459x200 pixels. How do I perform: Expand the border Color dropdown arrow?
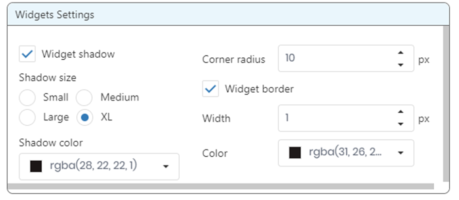pos(401,153)
